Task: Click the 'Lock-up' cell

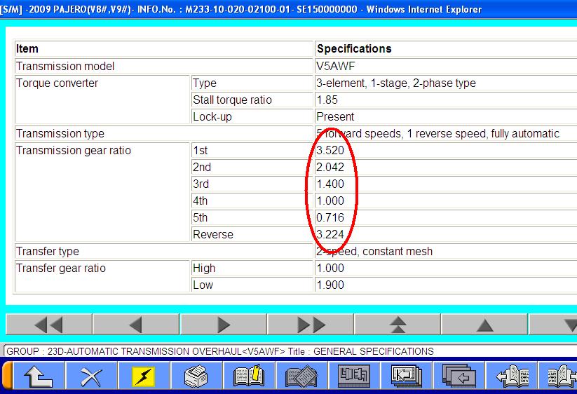Action: [252, 116]
